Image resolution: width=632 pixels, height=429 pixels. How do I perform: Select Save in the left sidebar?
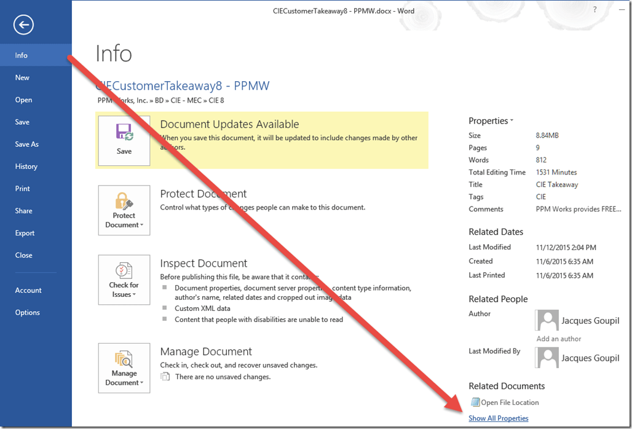pyautogui.click(x=36, y=122)
